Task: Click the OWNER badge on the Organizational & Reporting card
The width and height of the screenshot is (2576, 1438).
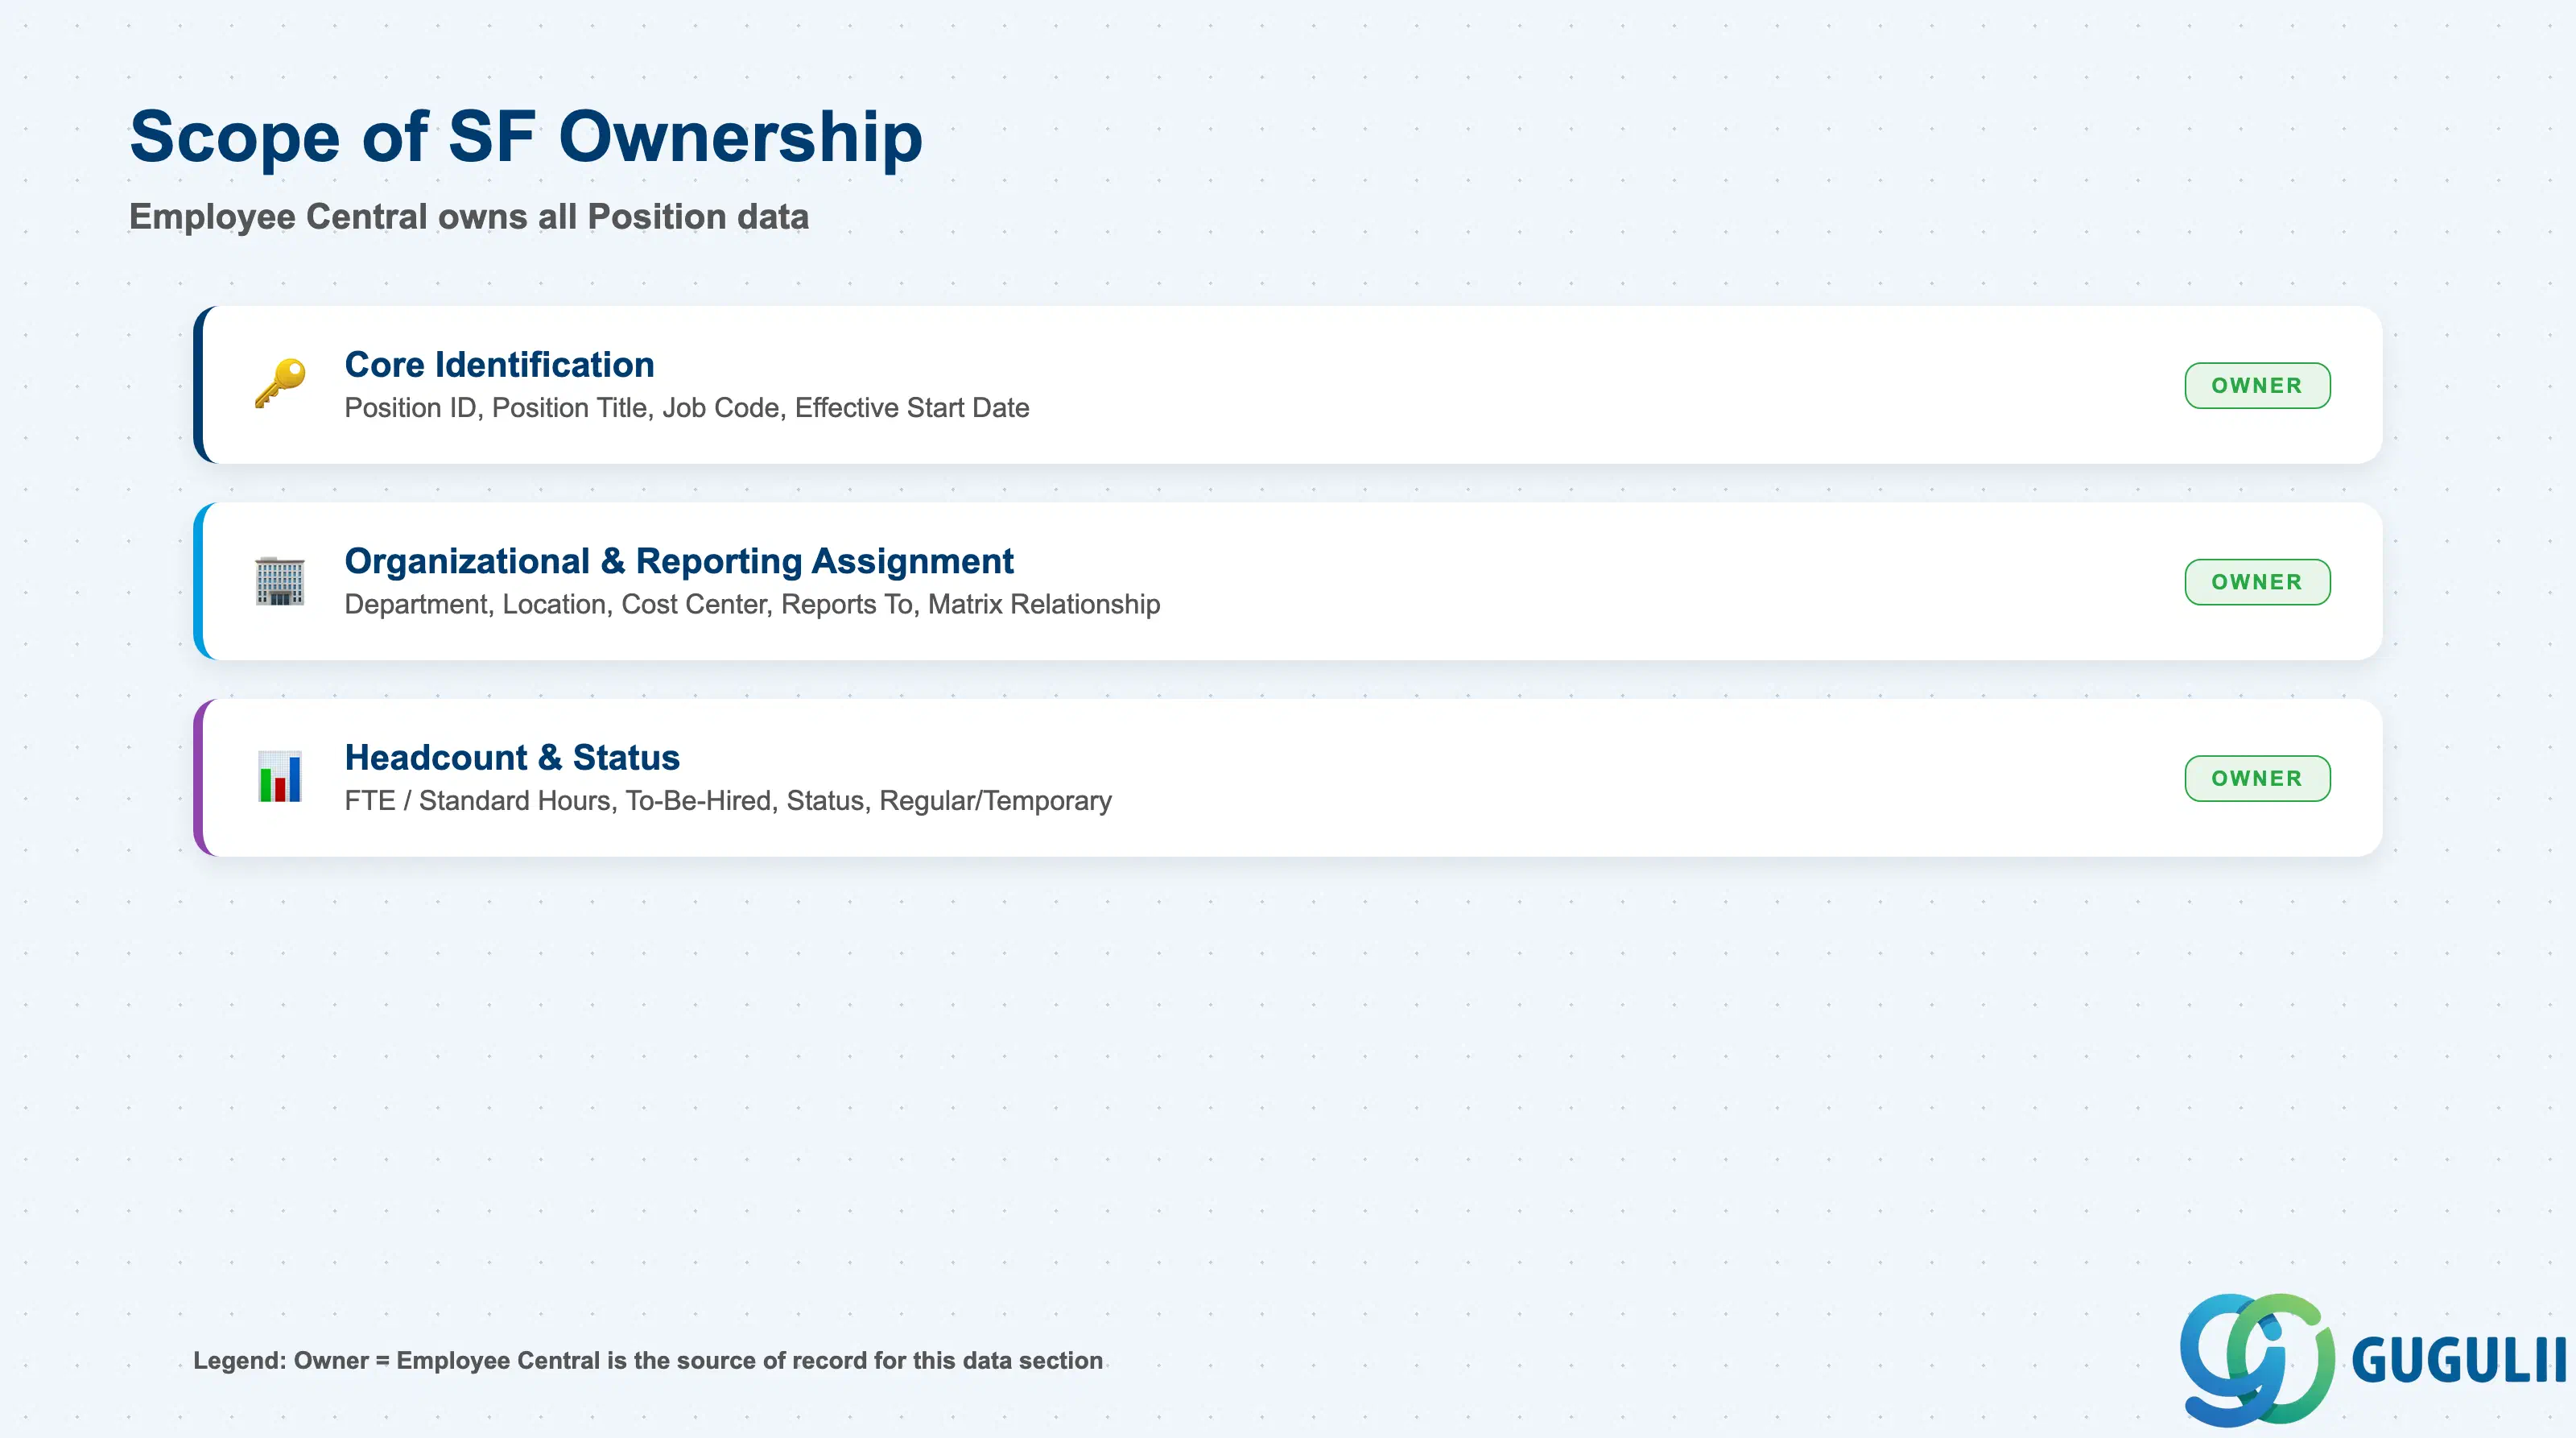Action: pyautogui.click(x=2257, y=582)
